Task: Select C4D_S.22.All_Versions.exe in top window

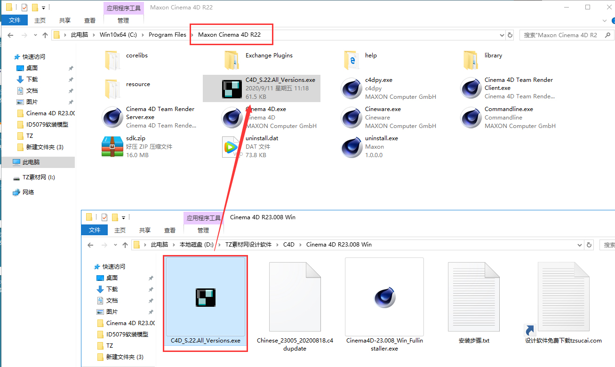Action: [x=262, y=88]
